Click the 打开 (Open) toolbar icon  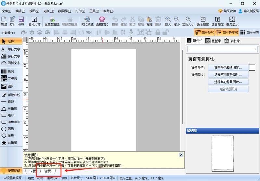(x=13, y=21)
